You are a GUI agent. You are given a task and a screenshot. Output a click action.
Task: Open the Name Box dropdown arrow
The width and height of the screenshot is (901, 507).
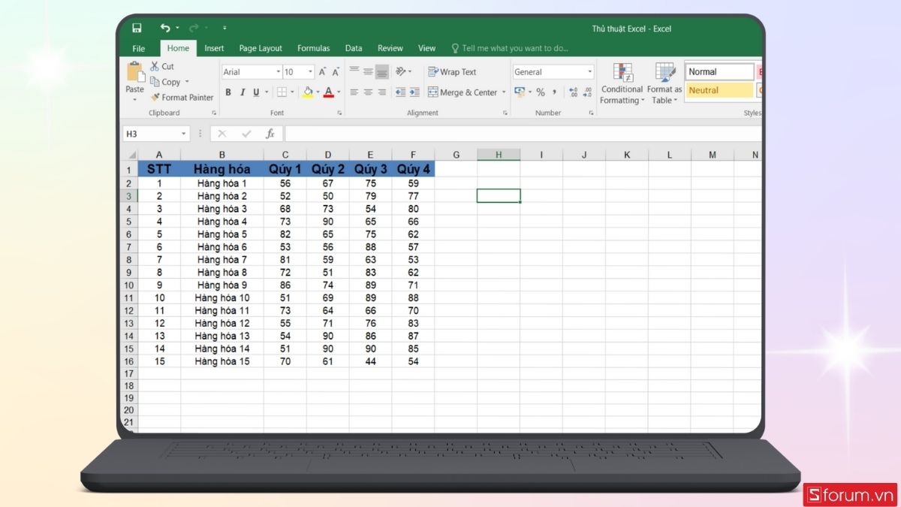tap(184, 134)
